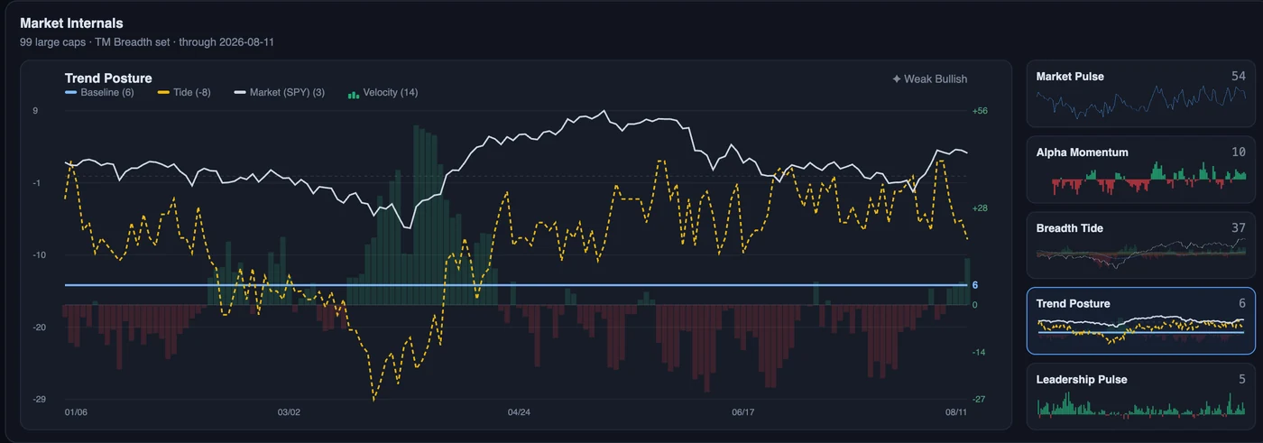The width and height of the screenshot is (1263, 443).
Task: Click the Baseline blue line swatch
Action: (x=71, y=93)
